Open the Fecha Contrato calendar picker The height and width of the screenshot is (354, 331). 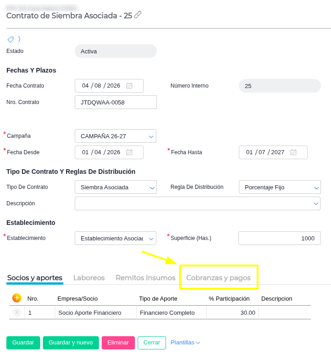tap(129, 86)
